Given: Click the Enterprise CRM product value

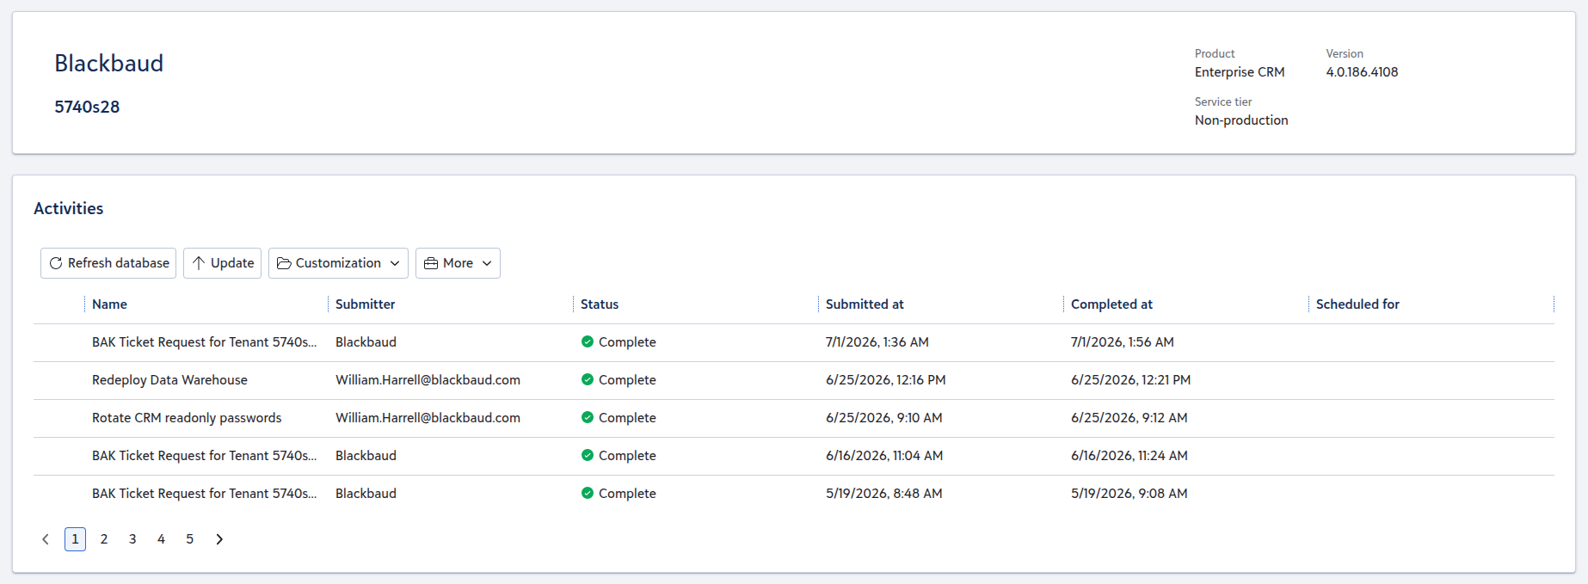Looking at the screenshot, I should tap(1240, 72).
